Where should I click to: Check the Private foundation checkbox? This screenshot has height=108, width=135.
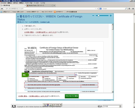click(57, 80)
